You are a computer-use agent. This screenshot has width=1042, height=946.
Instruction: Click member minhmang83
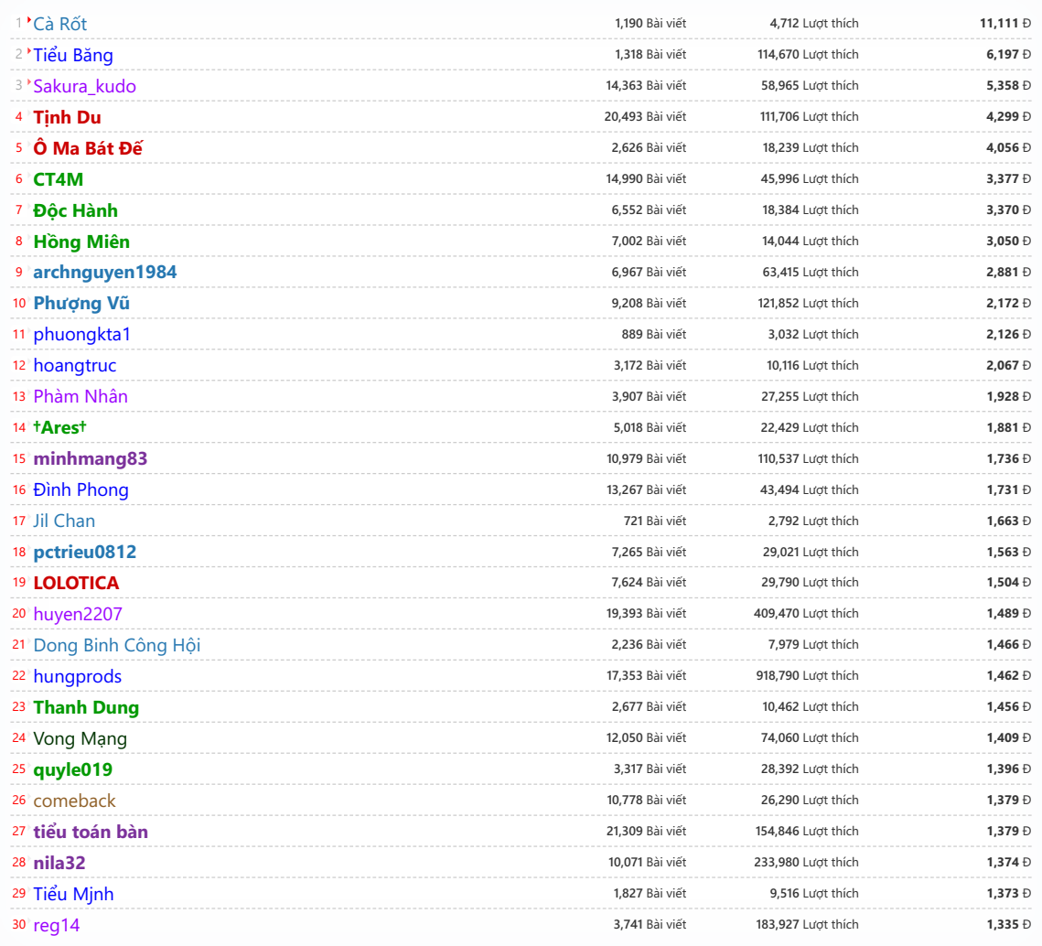tap(90, 458)
